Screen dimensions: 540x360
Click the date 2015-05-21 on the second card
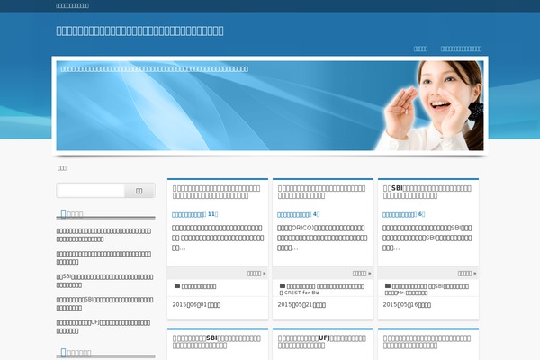(x=301, y=305)
